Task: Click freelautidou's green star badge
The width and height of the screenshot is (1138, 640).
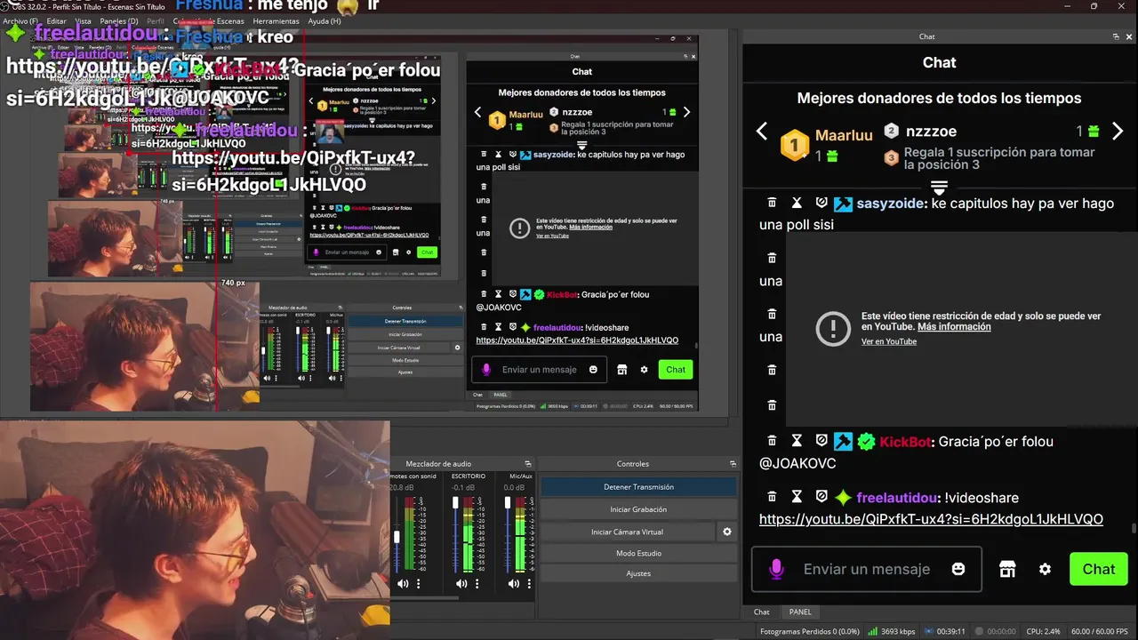Action: coord(843,498)
